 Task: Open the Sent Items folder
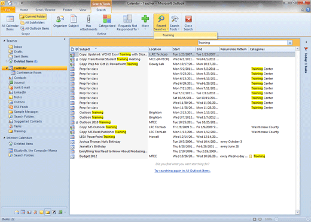(x=21, y=57)
